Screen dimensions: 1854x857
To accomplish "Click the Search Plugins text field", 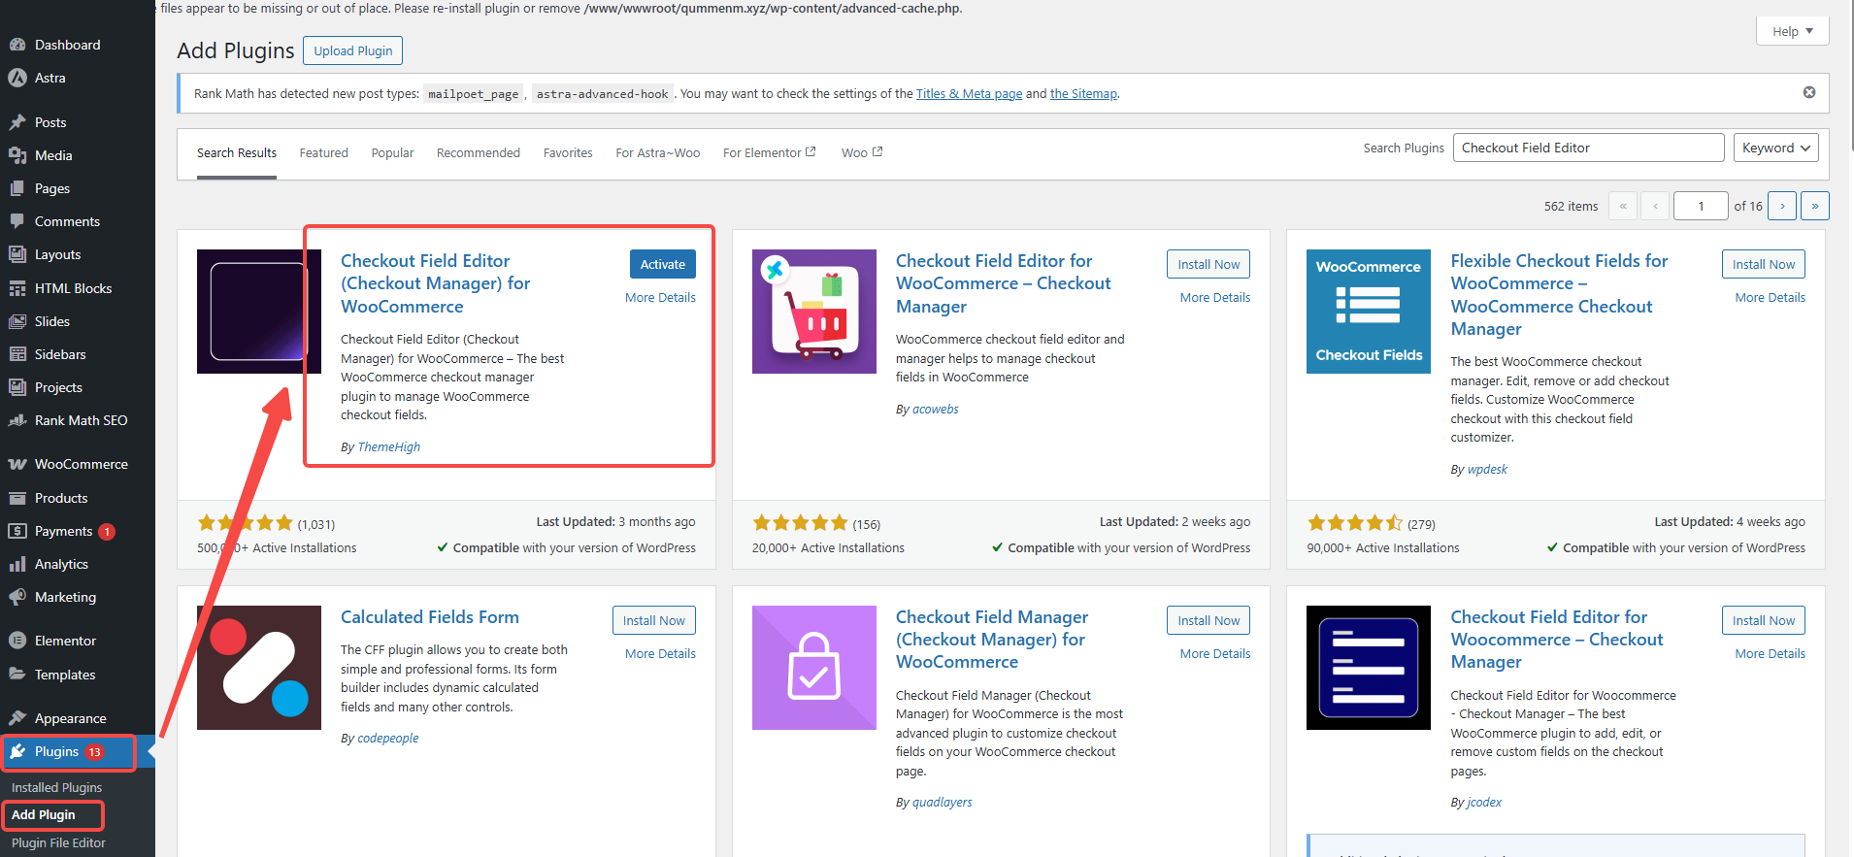I will coord(1587,148).
